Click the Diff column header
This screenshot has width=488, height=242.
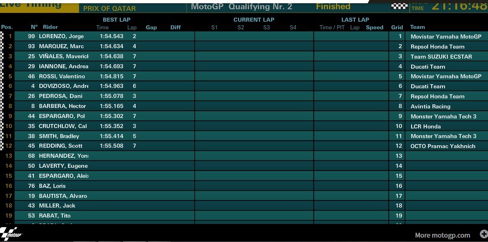pyautogui.click(x=175, y=28)
